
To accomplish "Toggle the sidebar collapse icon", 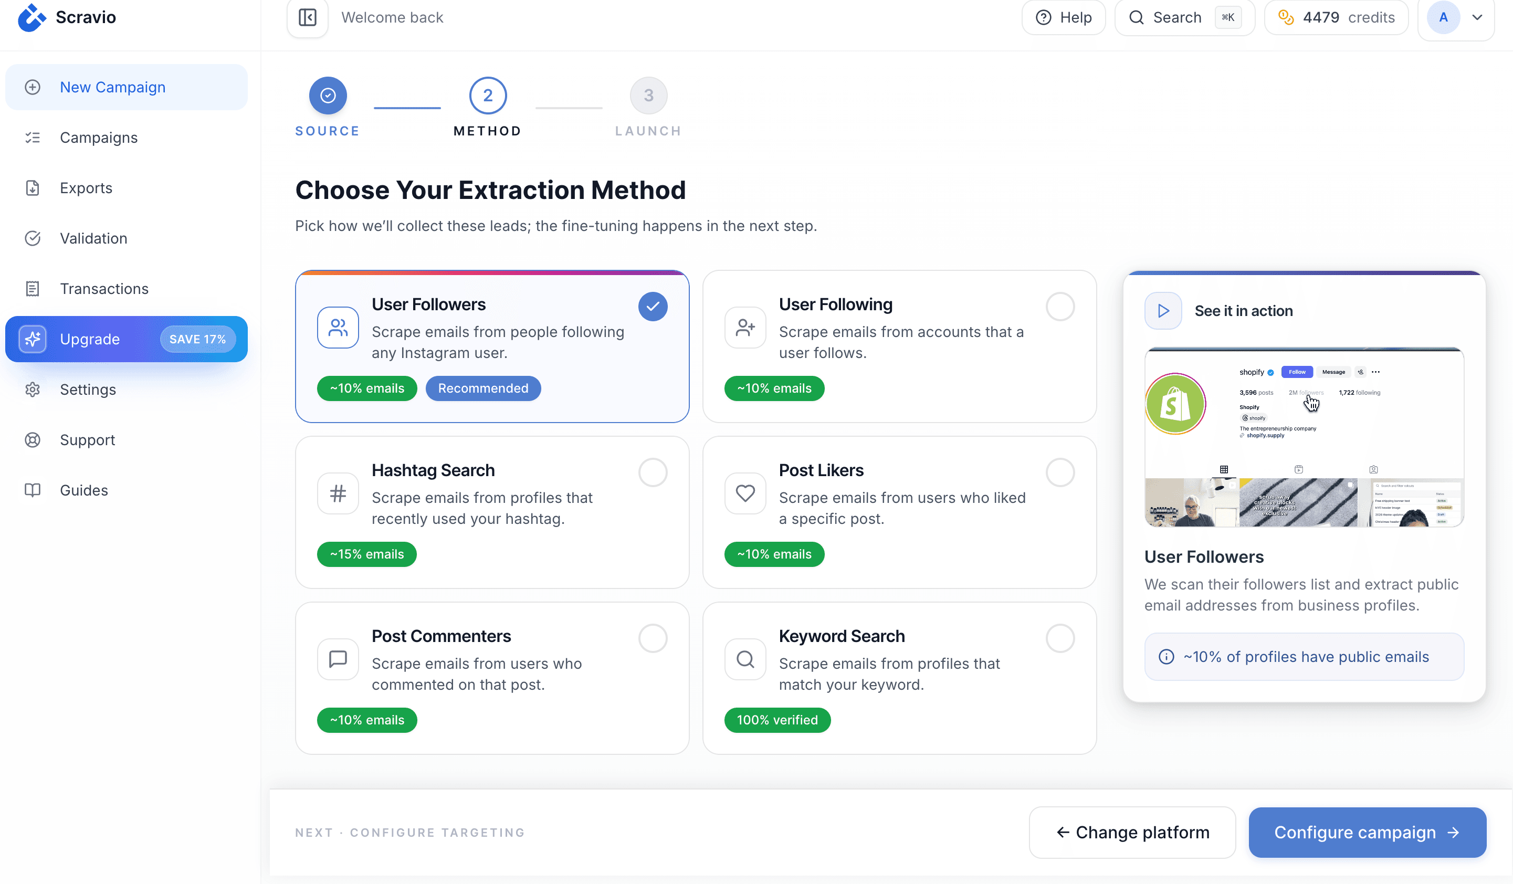I will click(x=308, y=17).
